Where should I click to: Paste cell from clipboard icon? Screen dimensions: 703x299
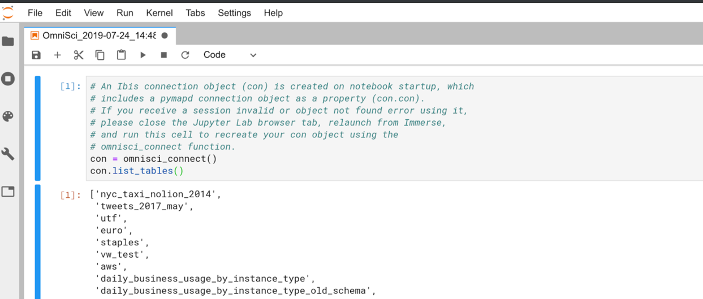click(121, 55)
